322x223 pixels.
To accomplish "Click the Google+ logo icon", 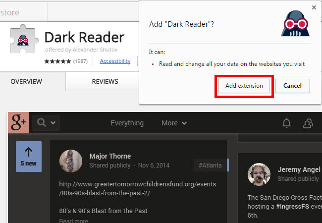I will [x=18, y=122].
